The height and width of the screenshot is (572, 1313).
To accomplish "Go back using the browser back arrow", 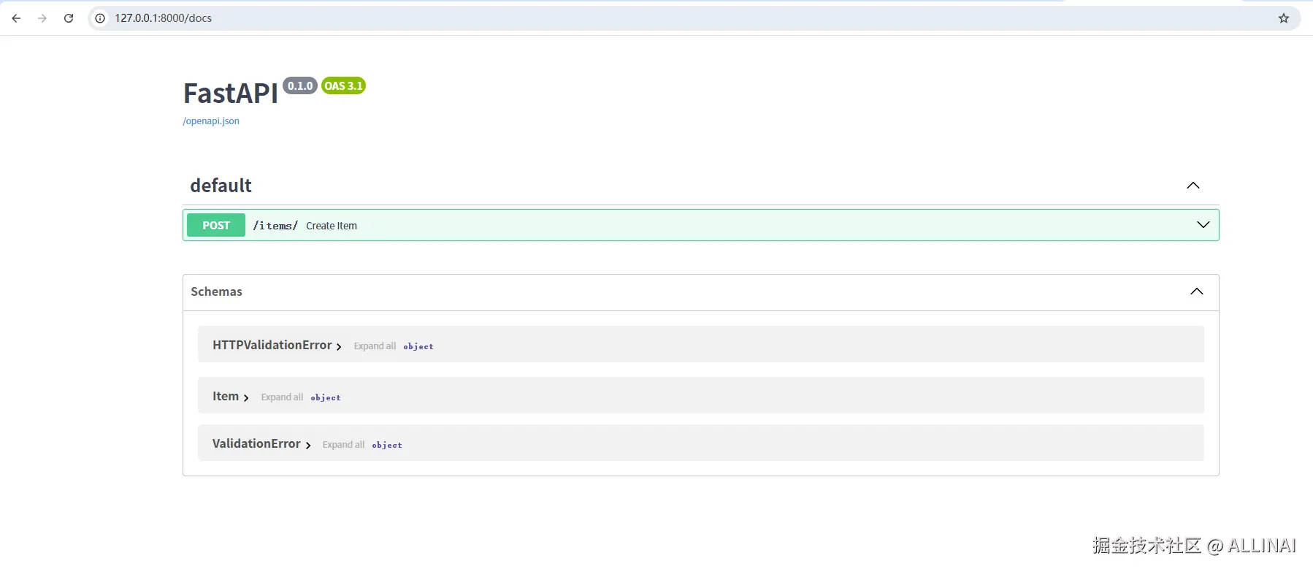I will 16,18.
